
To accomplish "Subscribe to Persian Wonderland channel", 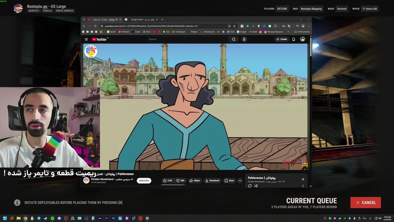I will pyautogui.click(x=144, y=181).
